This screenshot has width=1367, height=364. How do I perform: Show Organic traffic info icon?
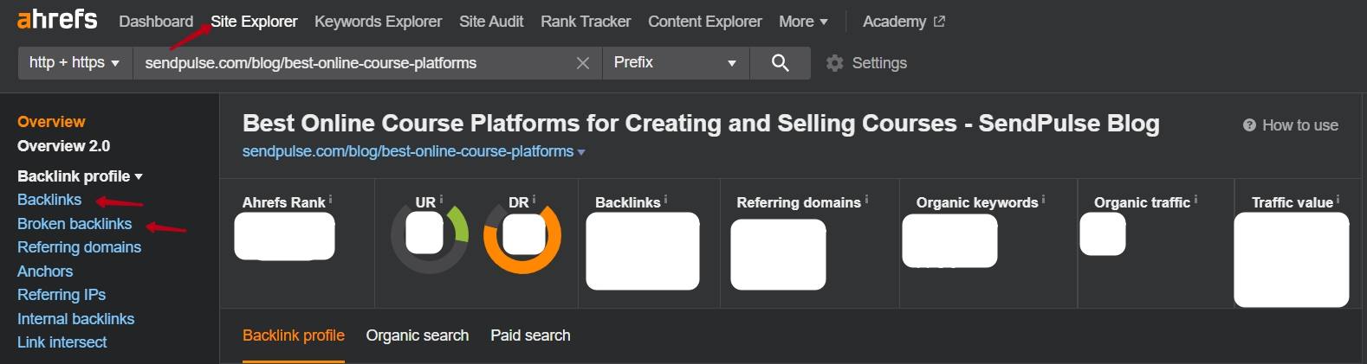[x=1195, y=199]
